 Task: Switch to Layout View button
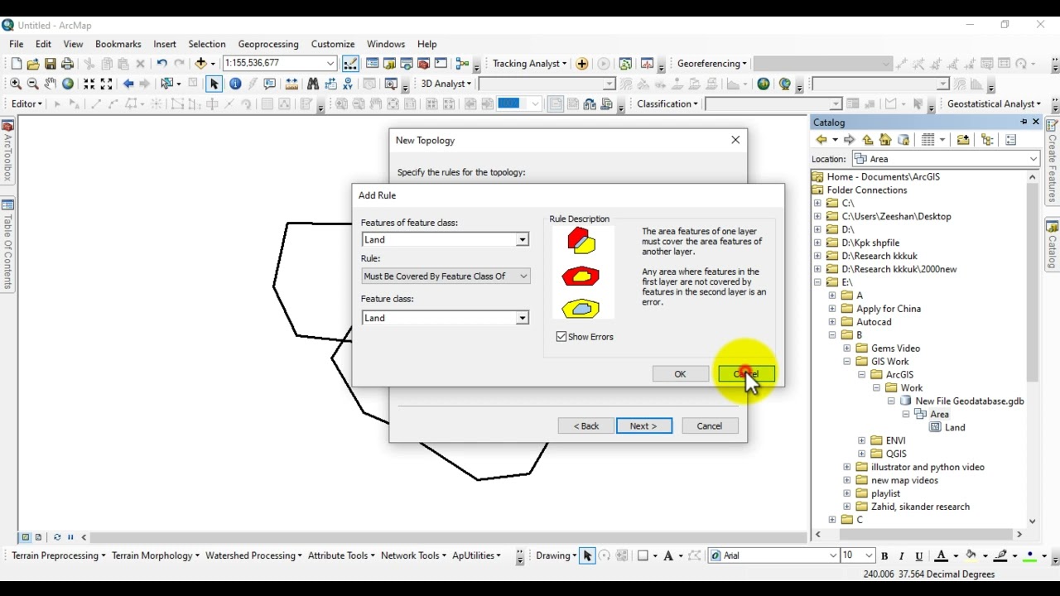38,537
